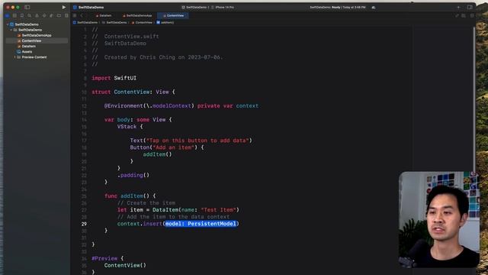
Task: Open the Debug navigator
Action: tap(52, 15)
